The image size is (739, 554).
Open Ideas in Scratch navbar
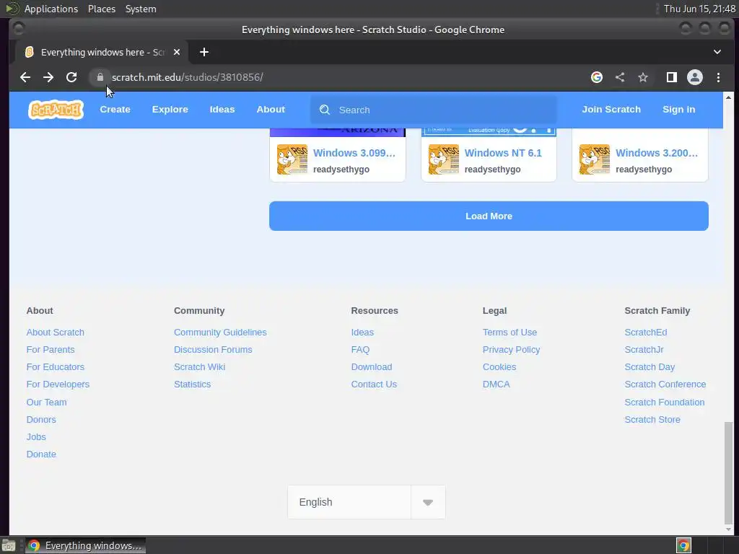pyautogui.click(x=222, y=110)
